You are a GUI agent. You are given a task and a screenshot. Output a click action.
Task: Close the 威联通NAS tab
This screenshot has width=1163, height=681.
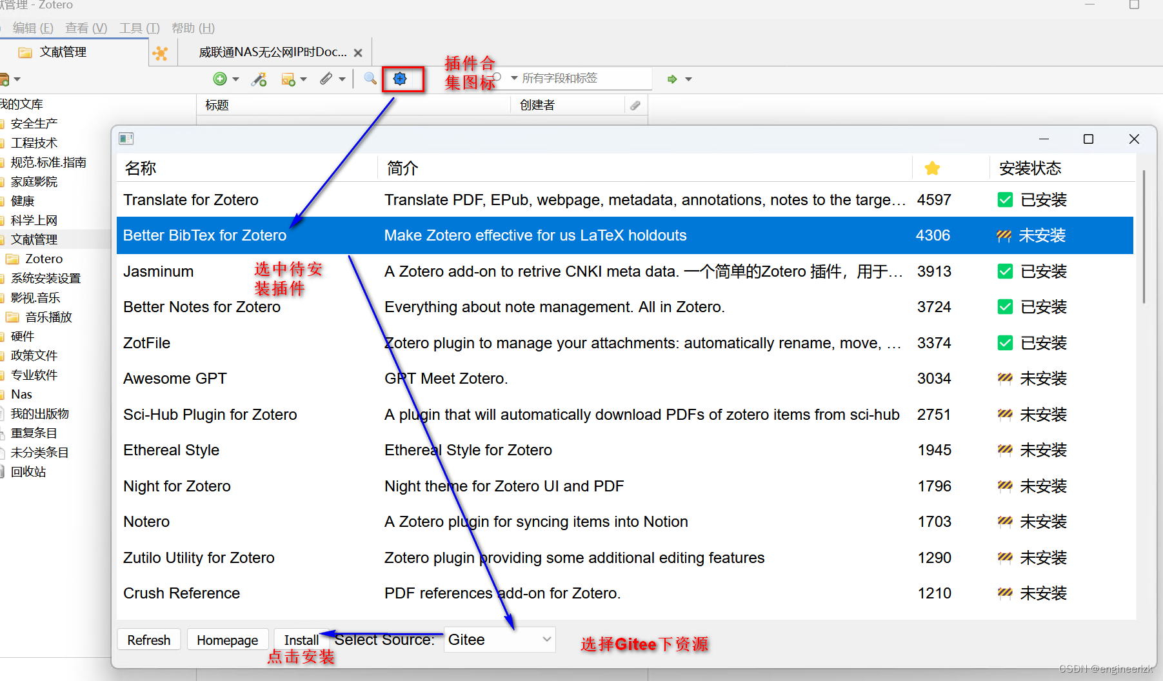(358, 53)
